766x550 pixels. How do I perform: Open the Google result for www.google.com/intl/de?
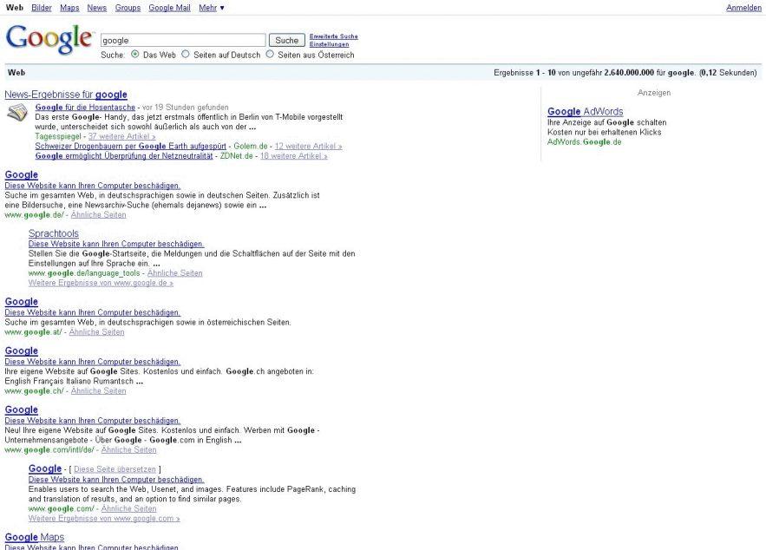point(22,409)
